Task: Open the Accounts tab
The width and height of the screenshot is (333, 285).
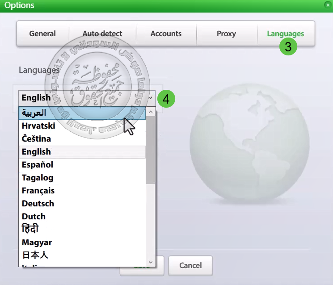Action: 166,34
